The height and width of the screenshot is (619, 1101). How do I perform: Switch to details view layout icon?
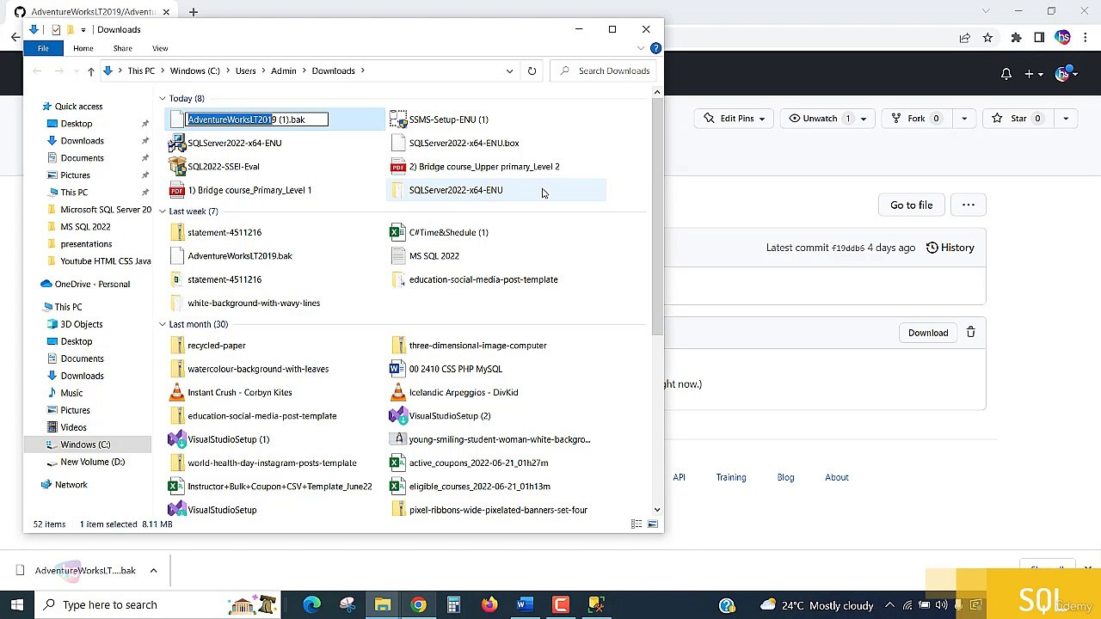coord(637,524)
